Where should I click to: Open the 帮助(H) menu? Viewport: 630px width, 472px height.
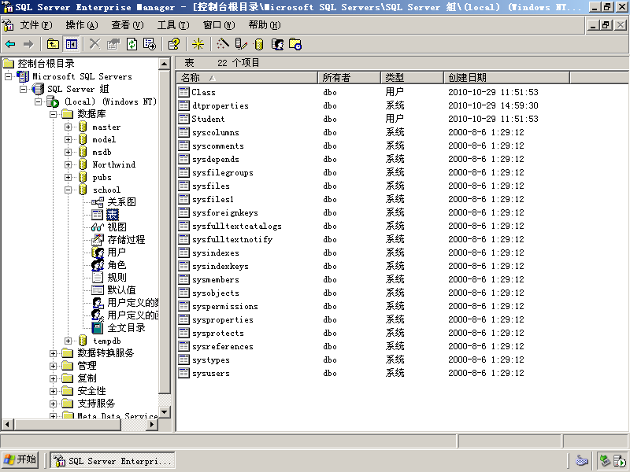pyautogui.click(x=265, y=25)
